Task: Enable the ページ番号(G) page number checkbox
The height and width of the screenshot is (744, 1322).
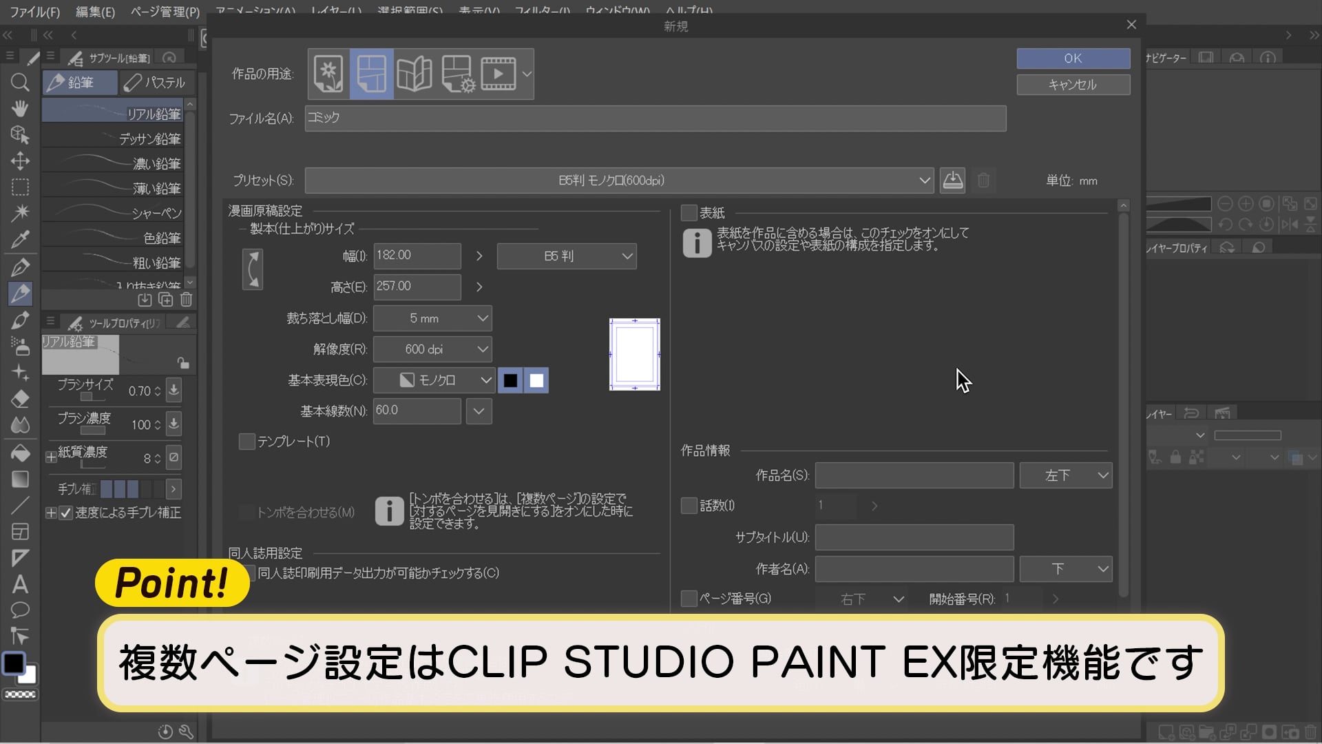Action: pos(689,599)
